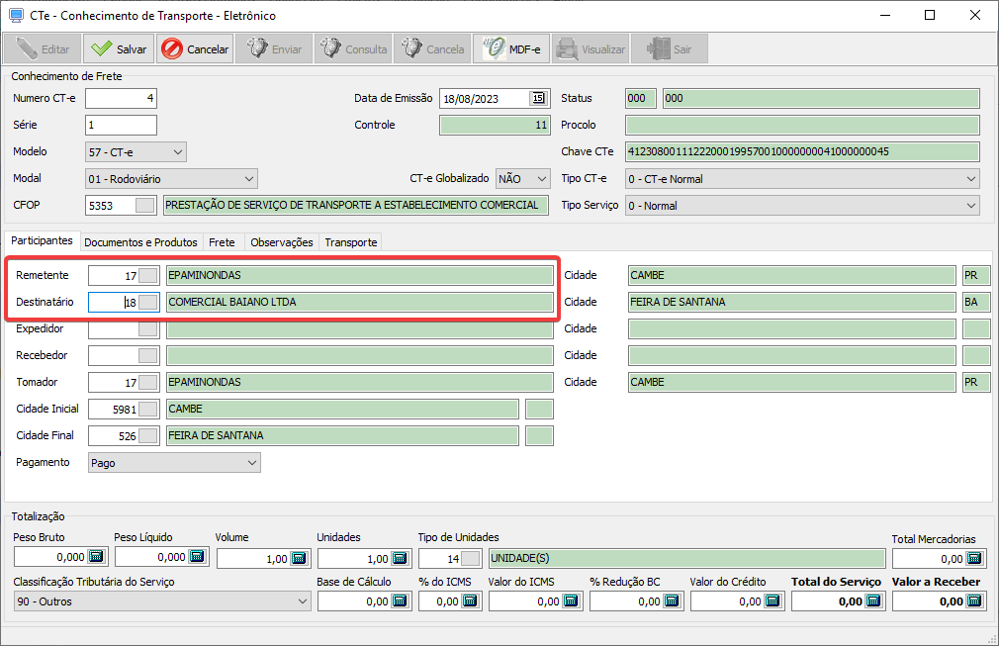Click the Cancelar toolbar button

pyautogui.click(x=195, y=49)
